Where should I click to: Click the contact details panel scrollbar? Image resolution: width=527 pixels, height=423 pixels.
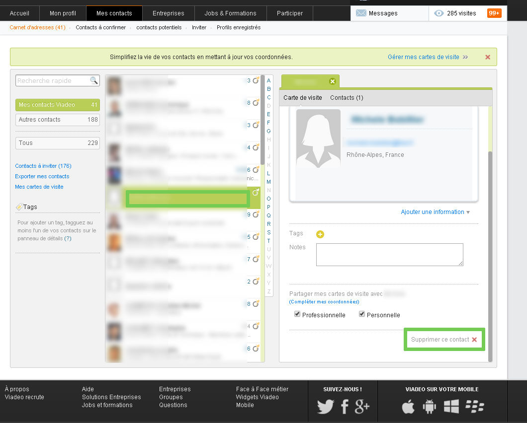pyautogui.click(x=490, y=248)
